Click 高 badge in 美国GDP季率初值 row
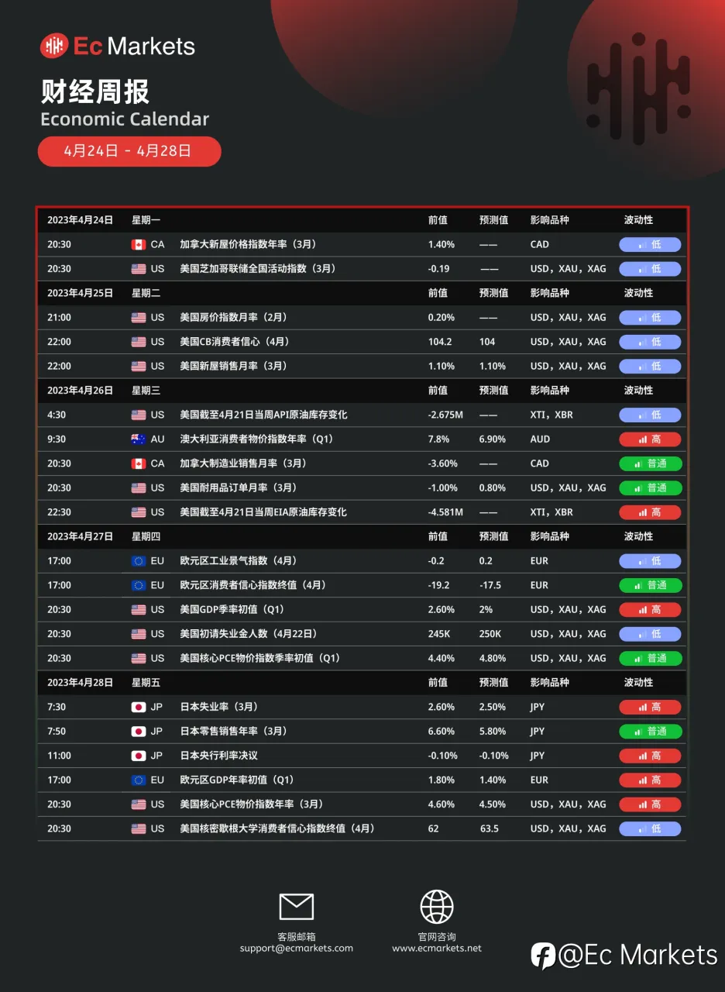The height and width of the screenshot is (992, 725). [x=650, y=610]
